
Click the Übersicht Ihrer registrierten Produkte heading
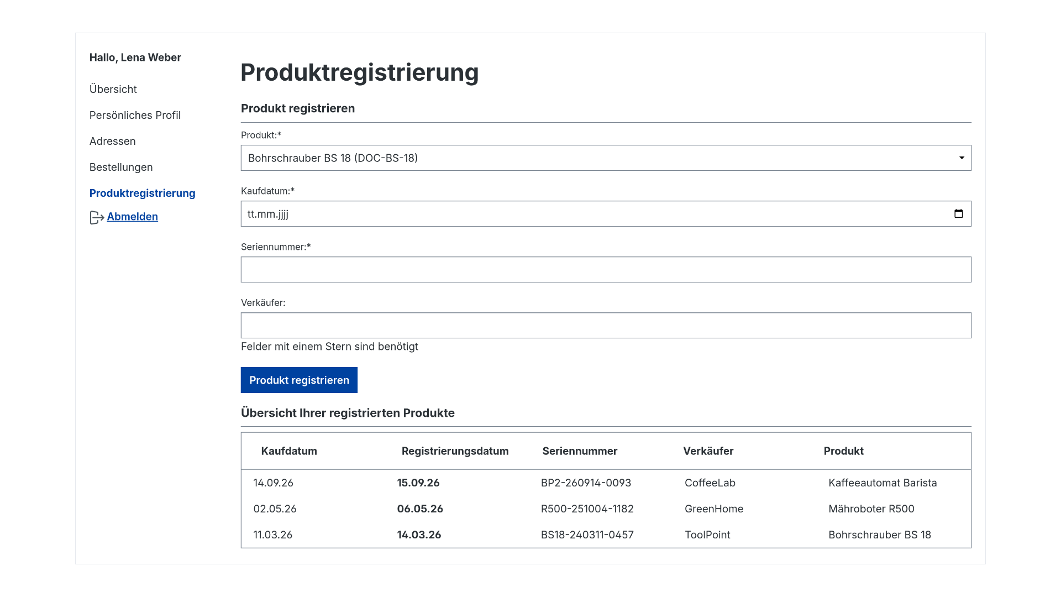click(x=348, y=413)
